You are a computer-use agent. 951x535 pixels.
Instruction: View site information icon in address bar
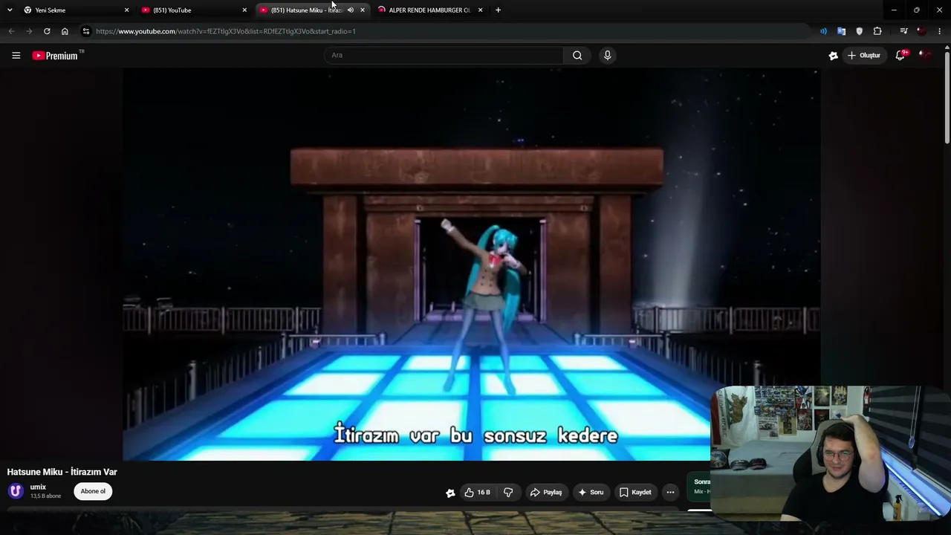coord(86,31)
